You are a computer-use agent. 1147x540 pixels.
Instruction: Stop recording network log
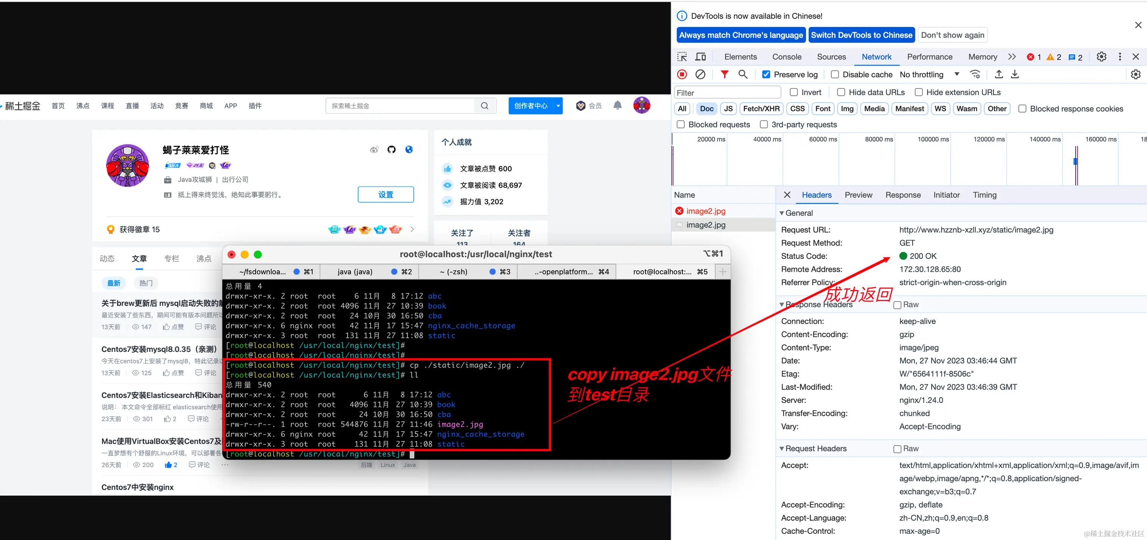point(682,74)
